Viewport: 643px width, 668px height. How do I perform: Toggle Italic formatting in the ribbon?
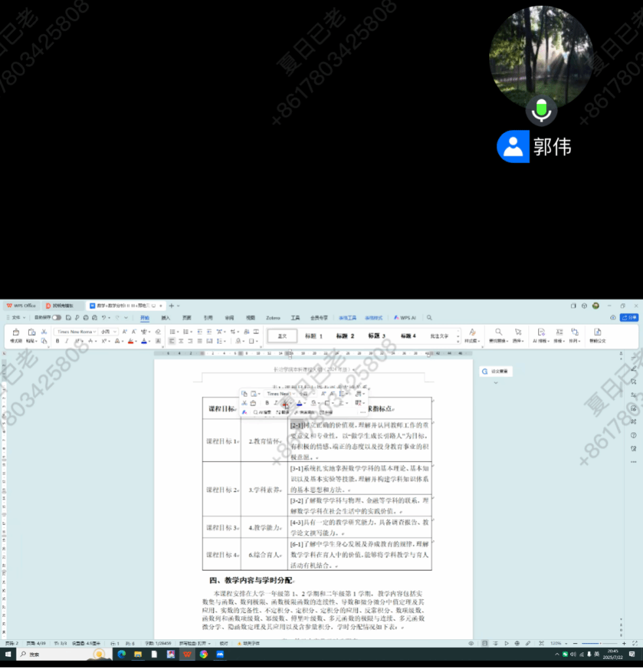click(x=66, y=341)
